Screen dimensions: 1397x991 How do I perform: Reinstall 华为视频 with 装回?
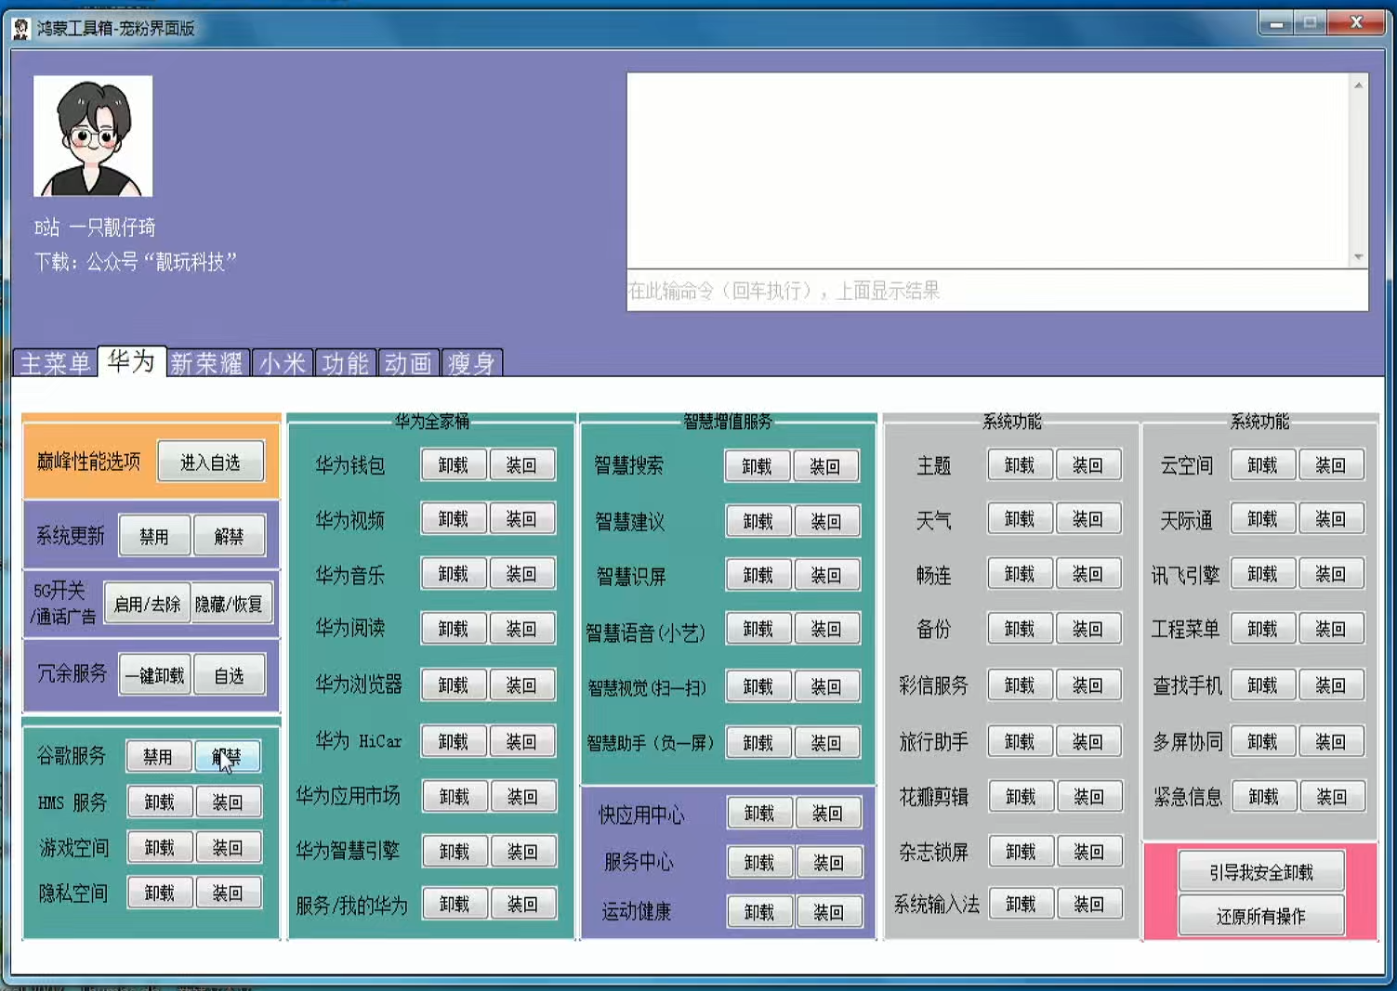tap(521, 519)
